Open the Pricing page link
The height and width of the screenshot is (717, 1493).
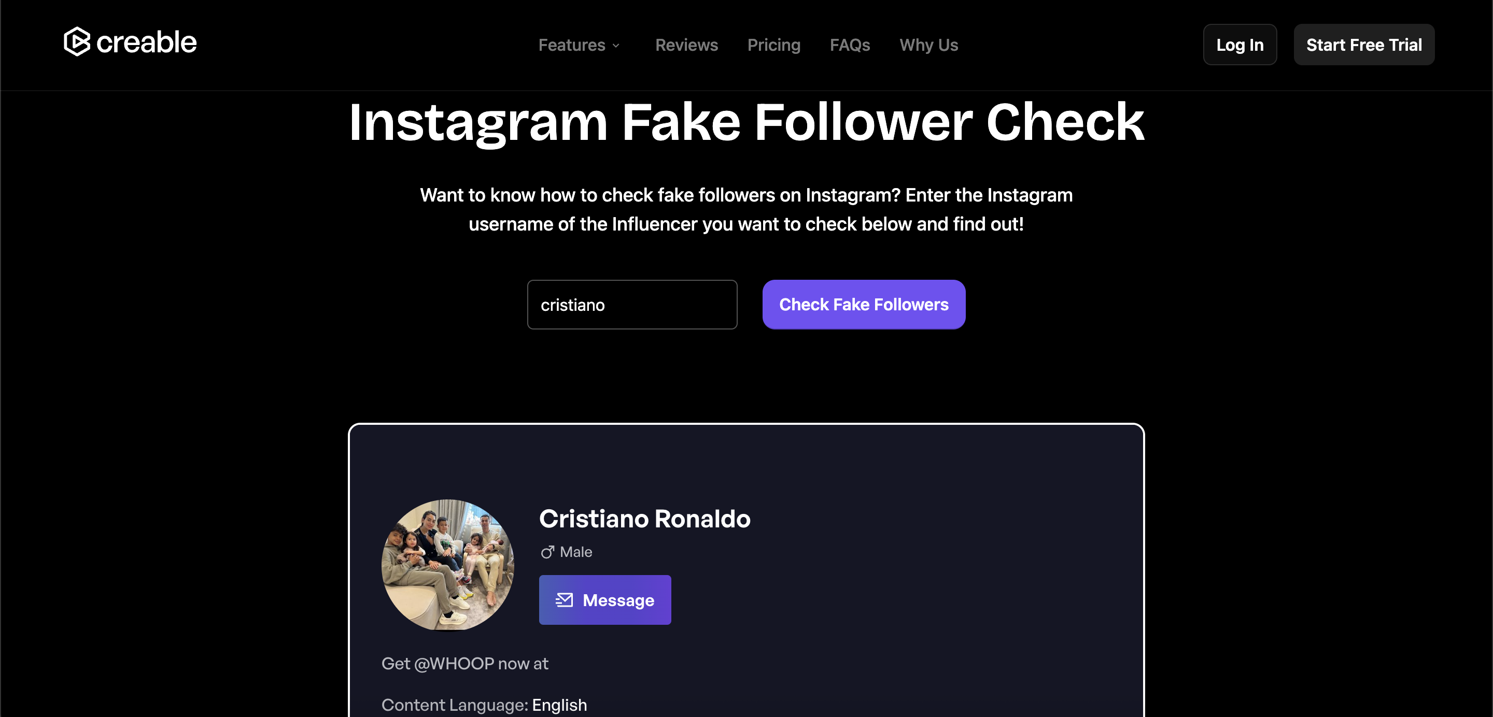774,45
